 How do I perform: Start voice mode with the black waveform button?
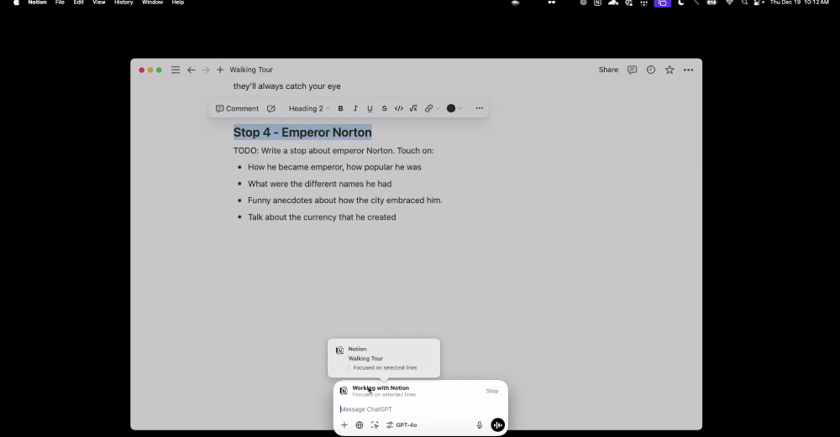point(497,425)
